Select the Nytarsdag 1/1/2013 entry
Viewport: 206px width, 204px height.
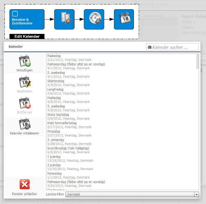[x=69, y=175]
